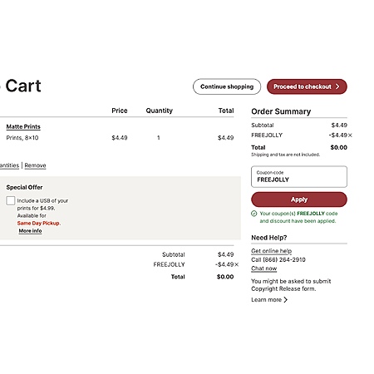
Task: Open More info about the USB offer
Action: (30, 231)
